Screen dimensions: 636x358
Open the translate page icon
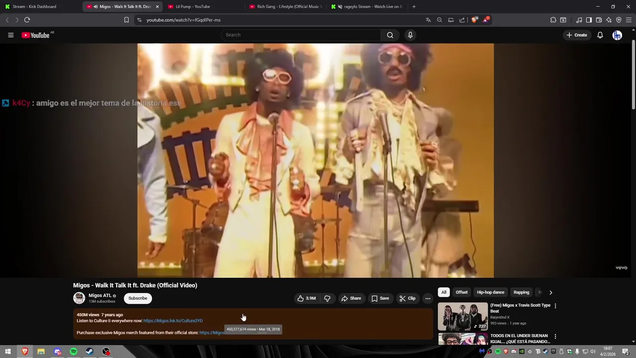click(428, 20)
